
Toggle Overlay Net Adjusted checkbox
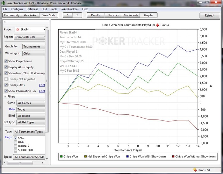click(6, 79)
